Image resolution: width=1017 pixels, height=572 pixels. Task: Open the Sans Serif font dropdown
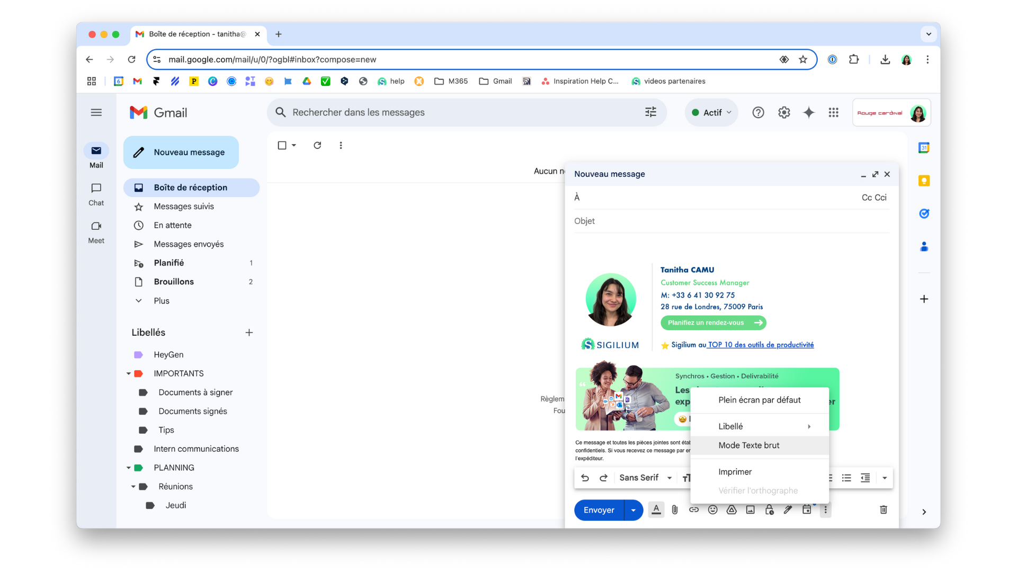[645, 478]
